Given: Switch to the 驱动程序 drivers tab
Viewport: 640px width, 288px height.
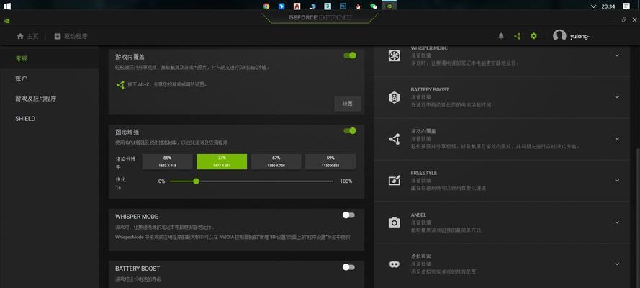Looking at the screenshot, I should click(x=71, y=36).
